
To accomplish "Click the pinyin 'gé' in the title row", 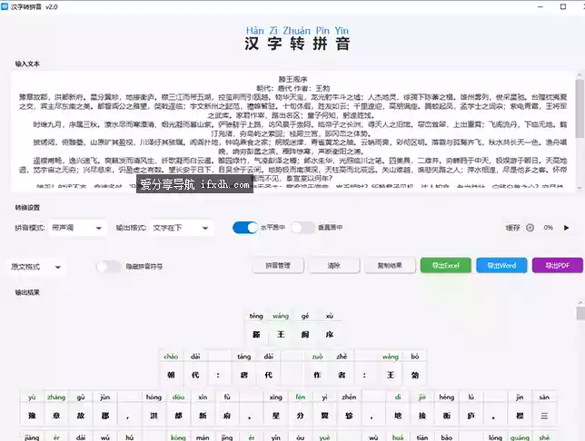I will point(305,316).
